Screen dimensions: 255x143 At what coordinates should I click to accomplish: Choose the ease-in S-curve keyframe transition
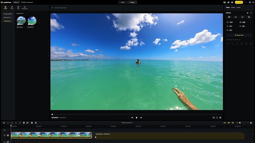[x=237, y=44]
